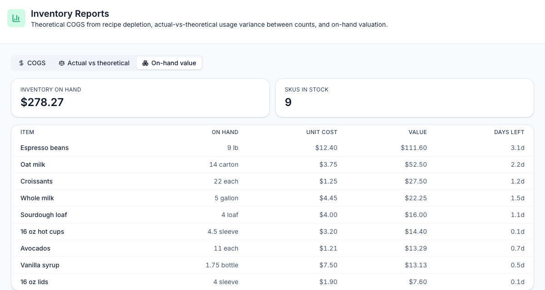Select the Whole milk item name

[37, 198]
